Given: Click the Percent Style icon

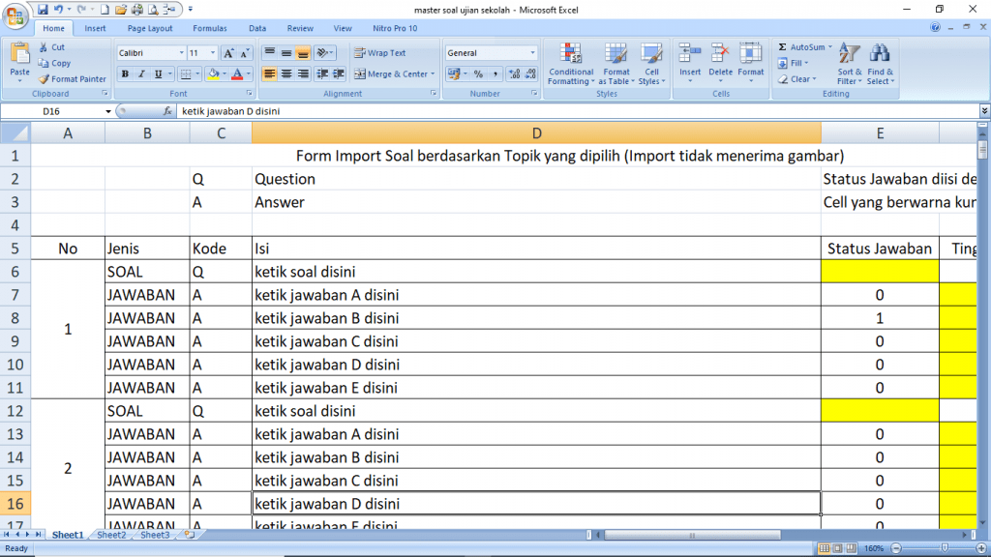Looking at the screenshot, I should pyautogui.click(x=478, y=73).
